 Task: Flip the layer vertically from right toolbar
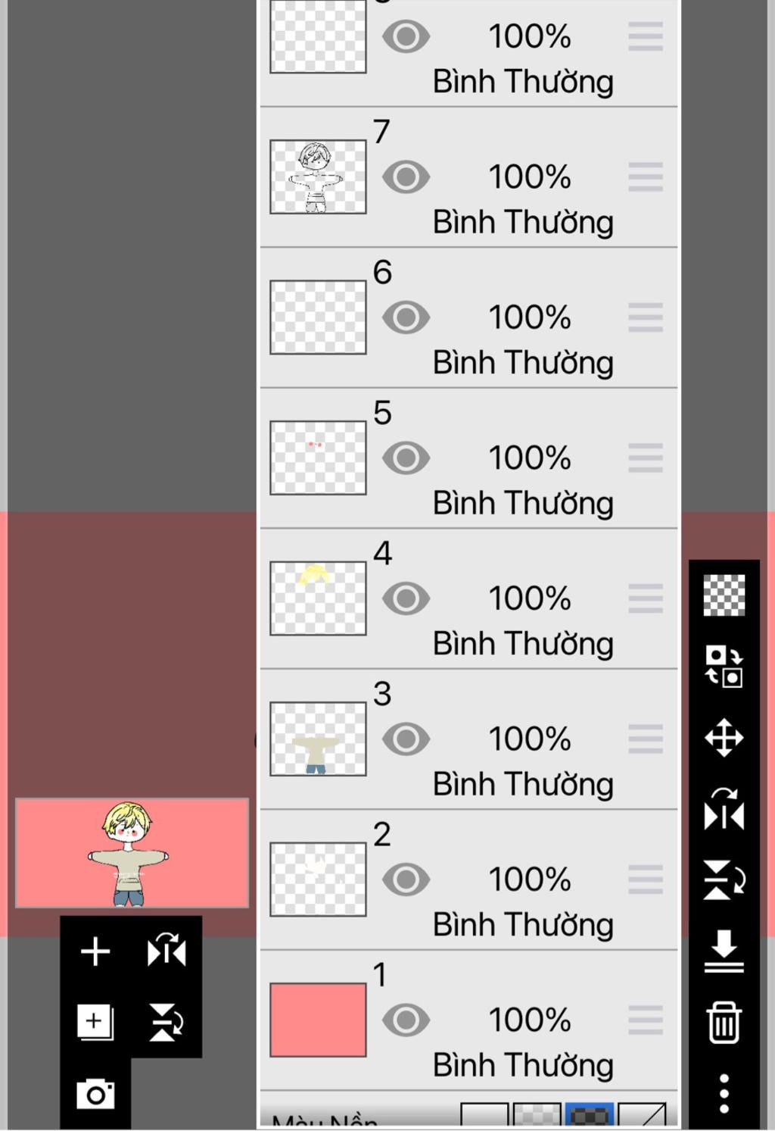tap(724, 879)
